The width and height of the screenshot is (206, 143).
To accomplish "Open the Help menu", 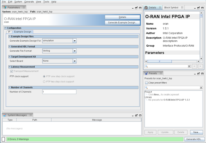I will click(54, 2).
